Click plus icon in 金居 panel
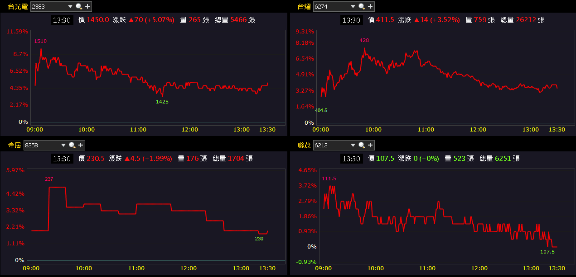The width and height of the screenshot is (576, 277). (x=80, y=145)
